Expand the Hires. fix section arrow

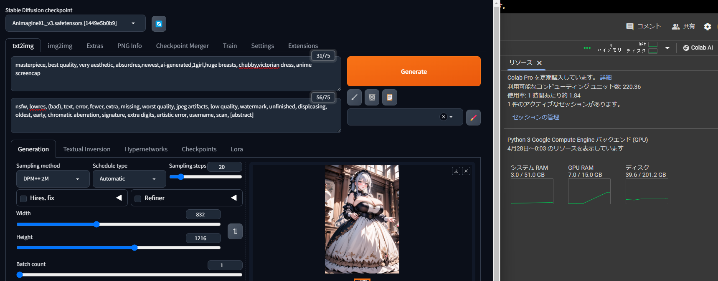[x=119, y=198]
